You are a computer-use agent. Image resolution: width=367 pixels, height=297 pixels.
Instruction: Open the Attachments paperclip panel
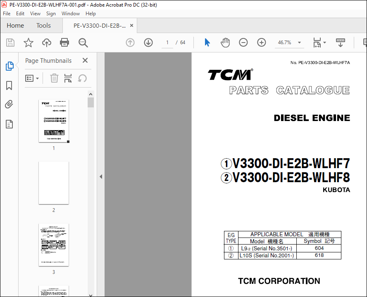point(9,104)
